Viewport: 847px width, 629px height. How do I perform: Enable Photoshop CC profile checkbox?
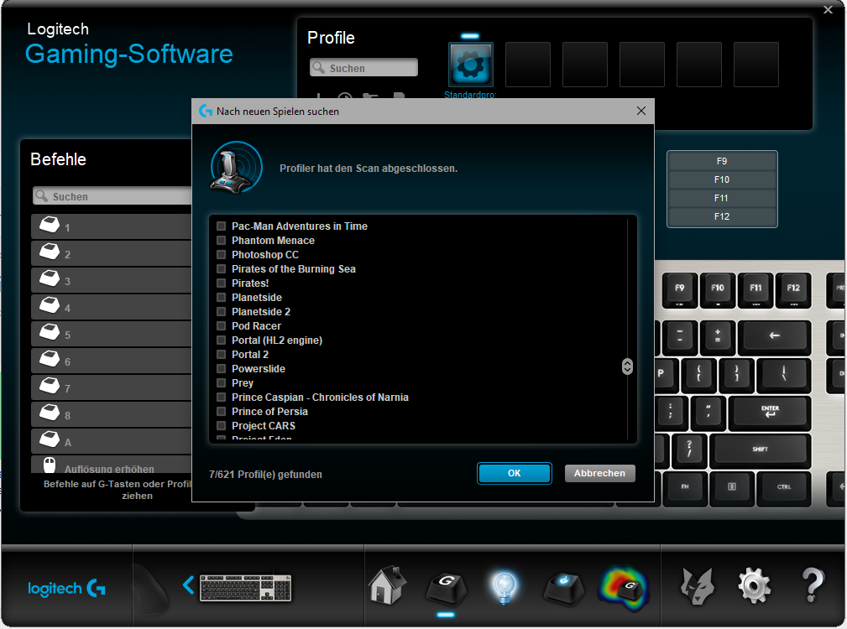point(221,254)
